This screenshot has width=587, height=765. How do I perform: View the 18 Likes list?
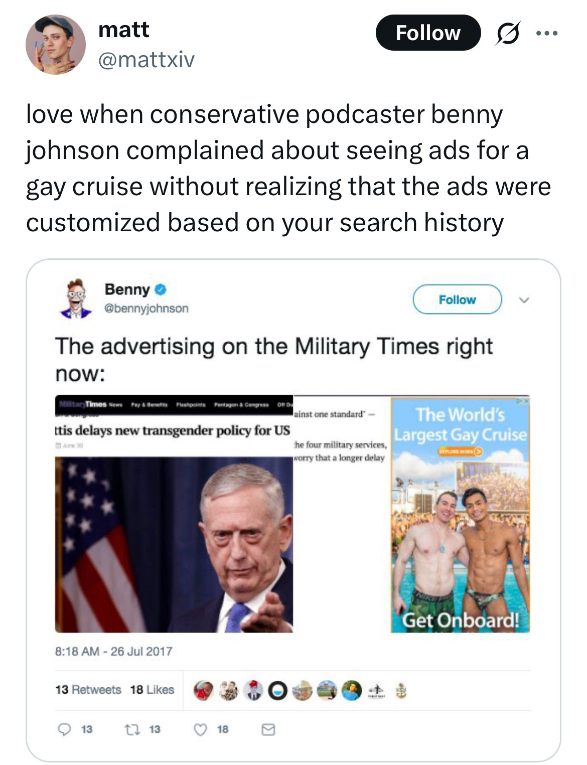152,690
